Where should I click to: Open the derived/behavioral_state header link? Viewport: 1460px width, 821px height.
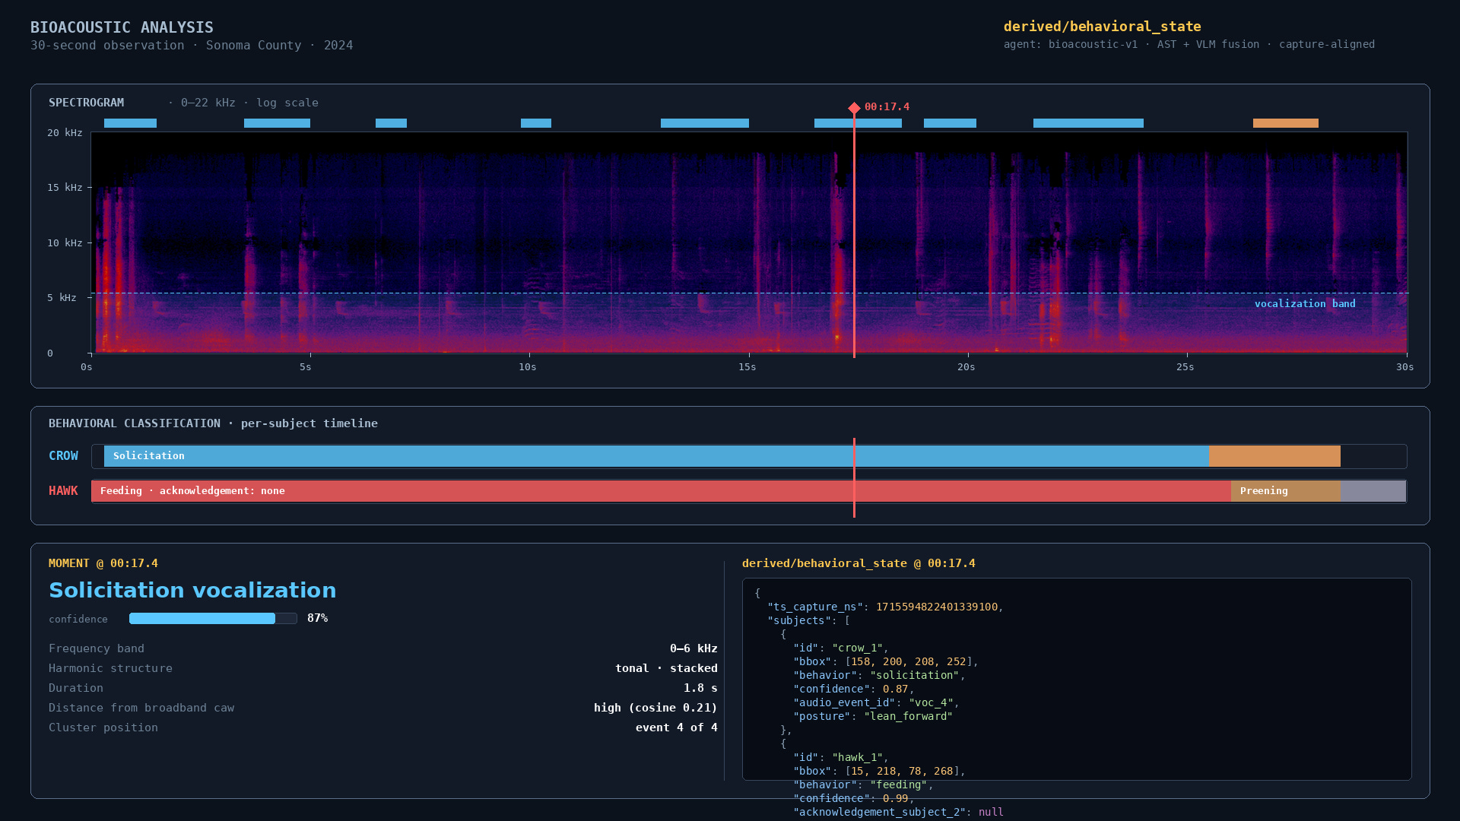click(x=1102, y=27)
